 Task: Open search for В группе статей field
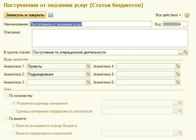click(x=185, y=52)
